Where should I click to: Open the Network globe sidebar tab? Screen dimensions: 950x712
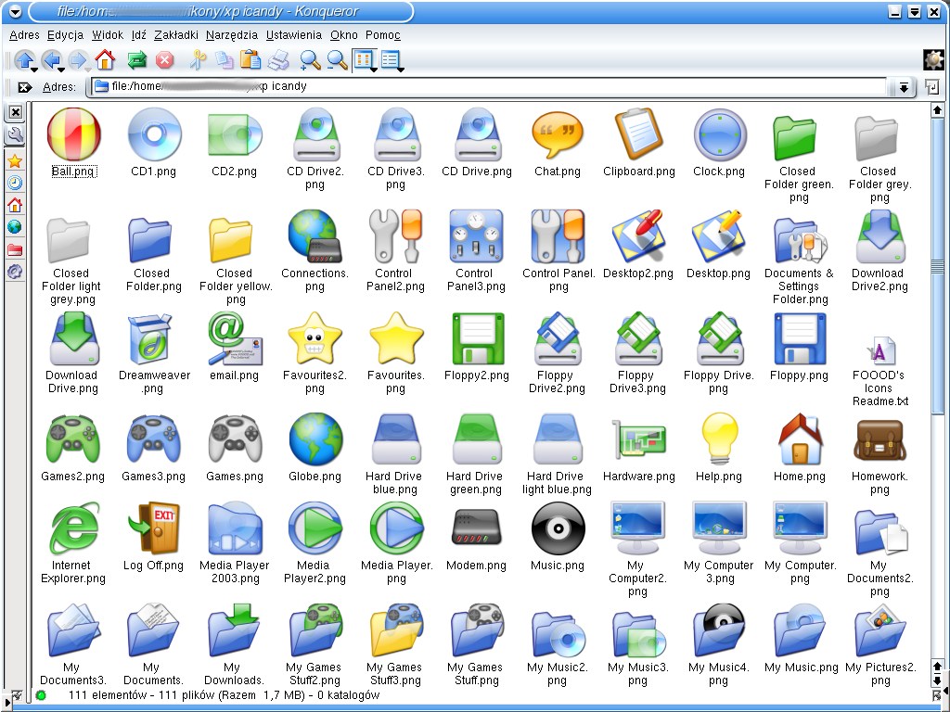pos(15,227)
